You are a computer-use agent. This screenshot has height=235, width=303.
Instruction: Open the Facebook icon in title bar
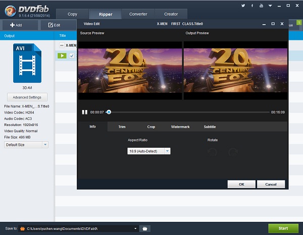pyautogui.click(x=252, y=6)
